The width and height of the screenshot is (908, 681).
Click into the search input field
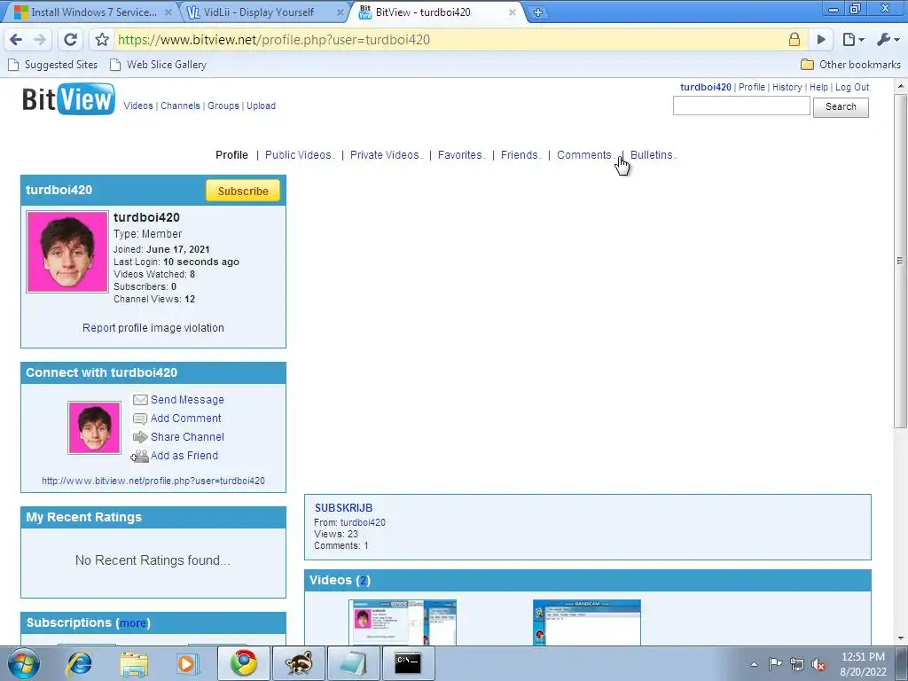point(741,106)
